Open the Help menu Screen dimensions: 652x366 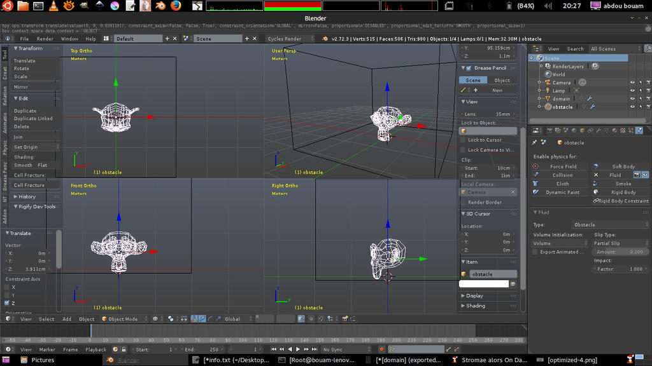coord(90,39)
